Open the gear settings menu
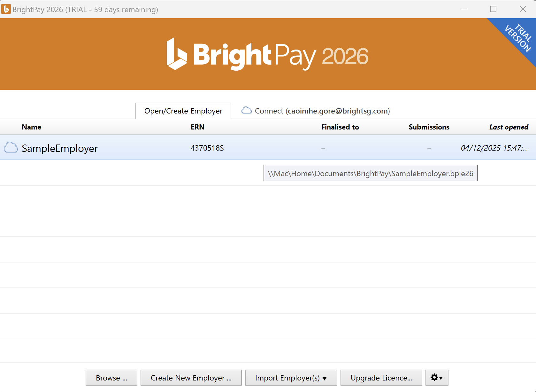 coord(437,378)
